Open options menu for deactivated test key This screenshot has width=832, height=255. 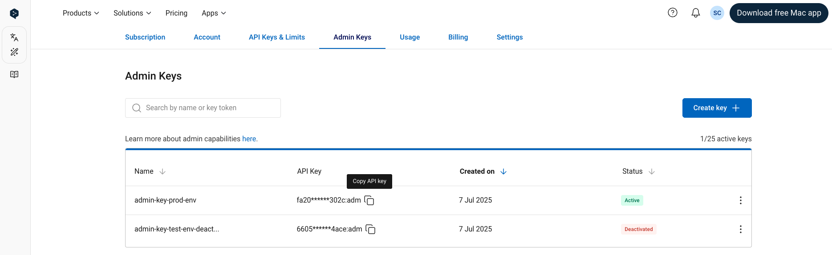coord(741,229)
